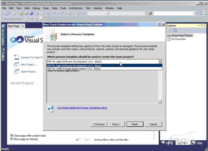Click the Open File folder icon

pos(21,13)
